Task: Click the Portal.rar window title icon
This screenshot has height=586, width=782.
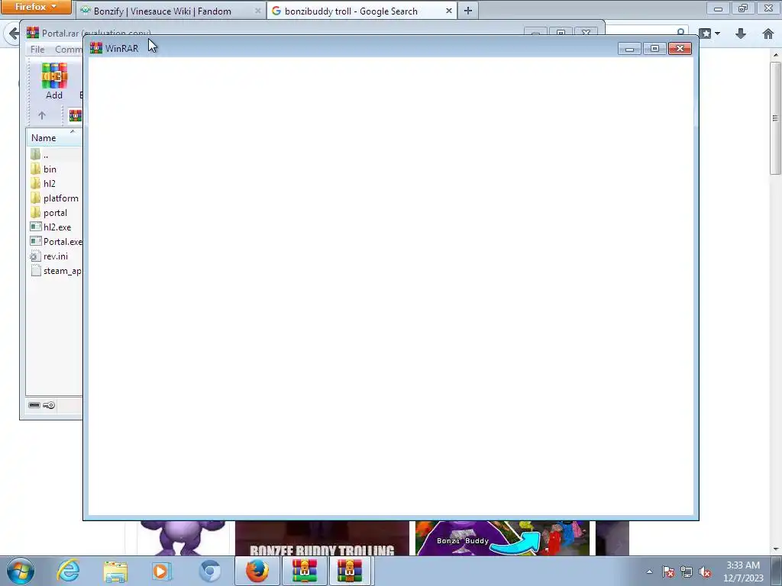Action: coord(33,33)
